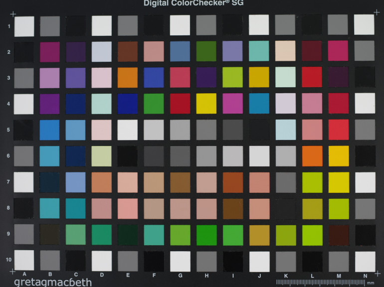Pick the steel blue patch at G2
This screenshot has width=384, height=287.
tap(180, 51)
